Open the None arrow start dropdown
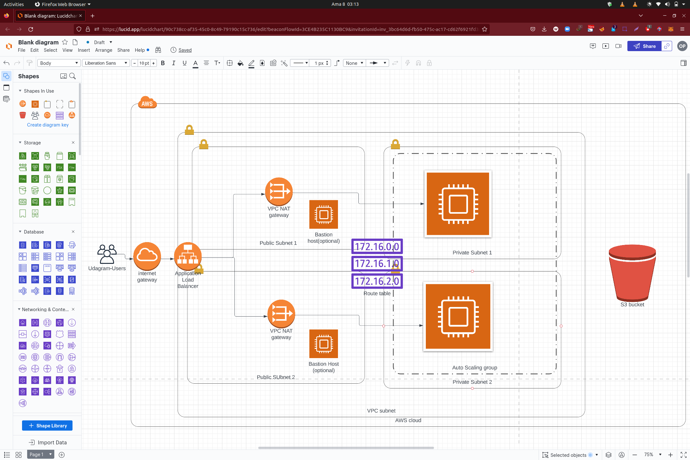The image size is (690, 460). [x=354, y=63]
